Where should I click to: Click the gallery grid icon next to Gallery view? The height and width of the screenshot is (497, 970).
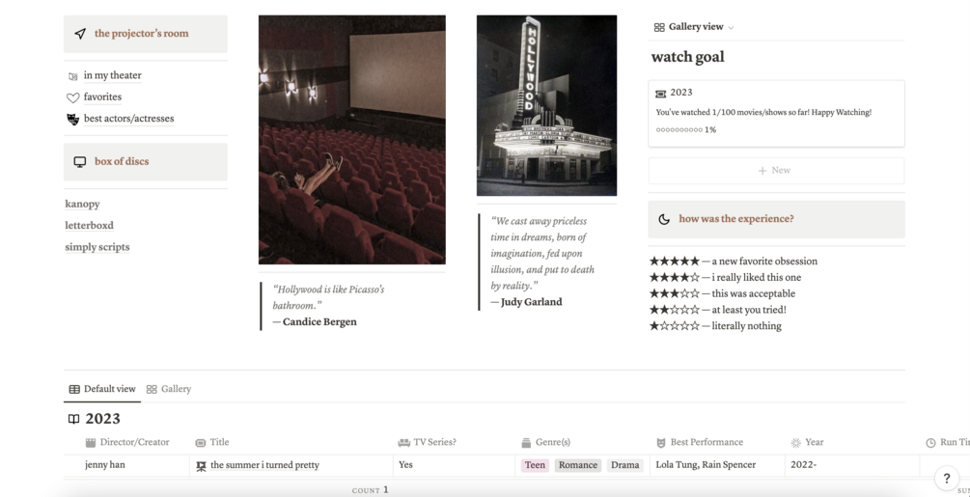click(659, 27)
